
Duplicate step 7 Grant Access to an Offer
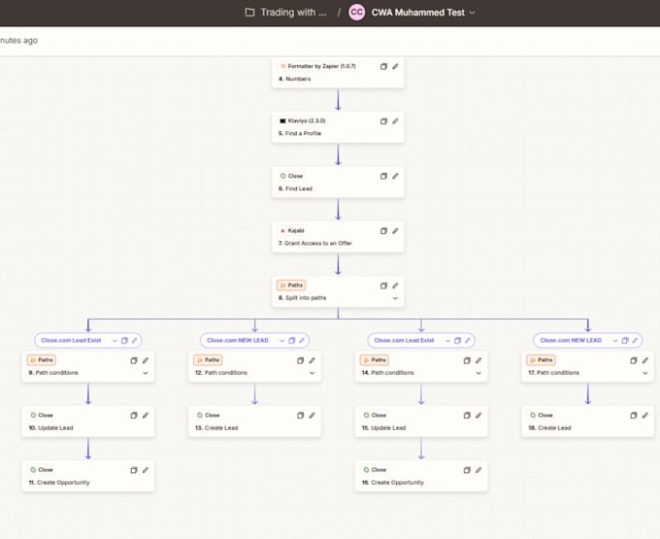(x=383, y=231)
